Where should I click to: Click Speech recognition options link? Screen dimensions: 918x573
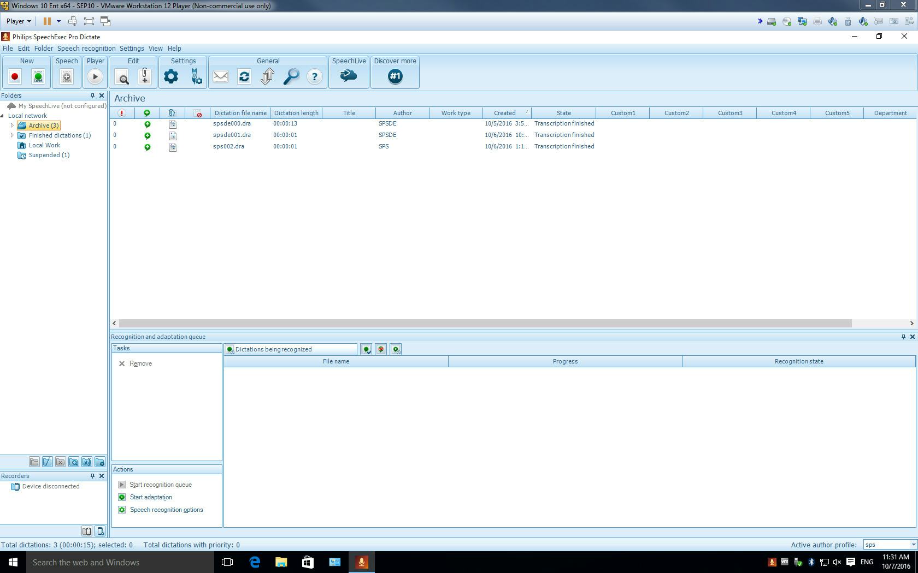[x=167, y=510]
